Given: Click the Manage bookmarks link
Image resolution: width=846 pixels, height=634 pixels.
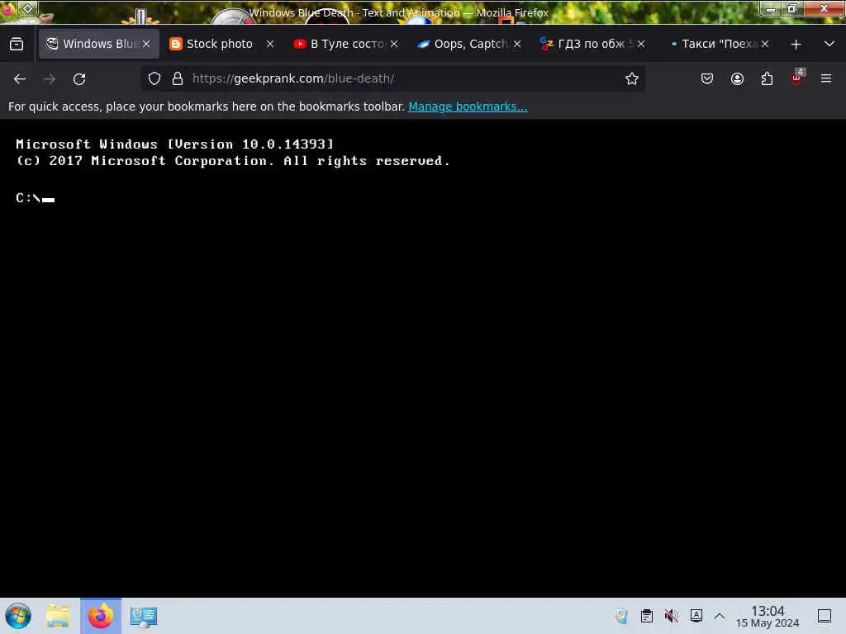Looking at the screenshot, I should [x=468, y=106].
